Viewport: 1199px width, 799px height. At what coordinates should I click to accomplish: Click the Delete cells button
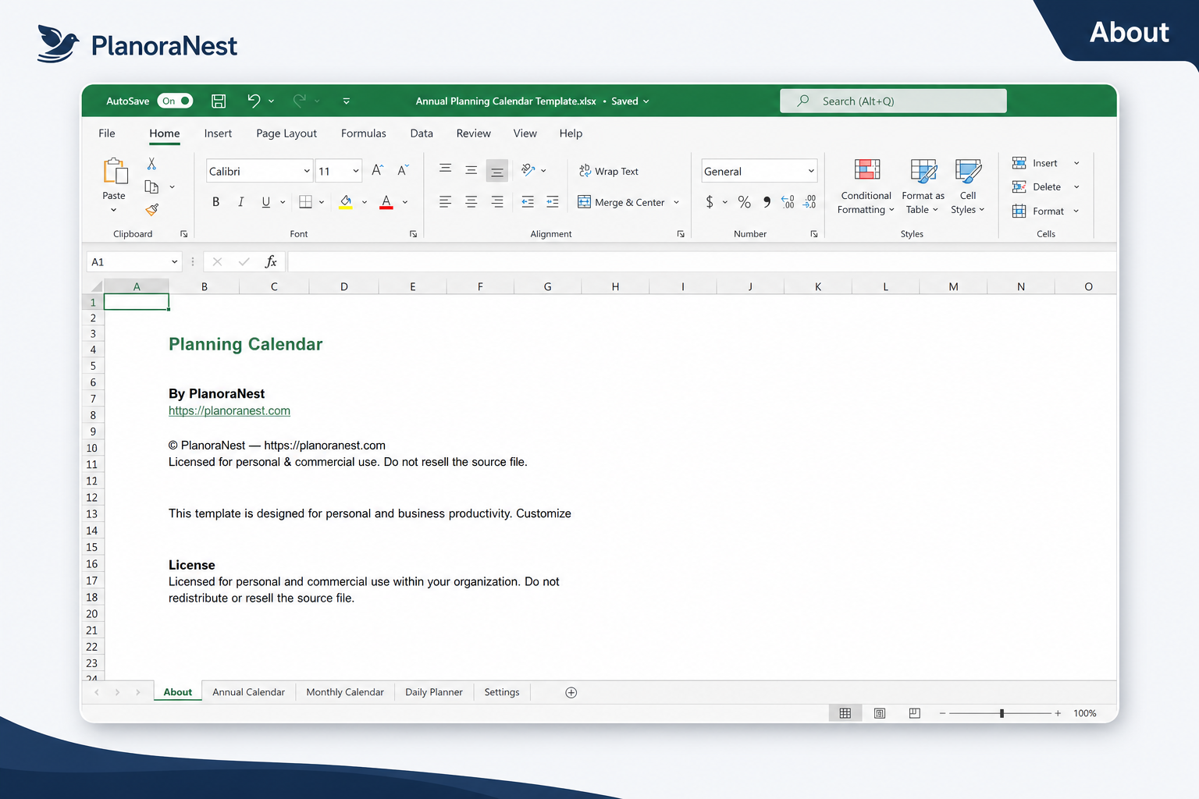click(x=1037, y=186)
